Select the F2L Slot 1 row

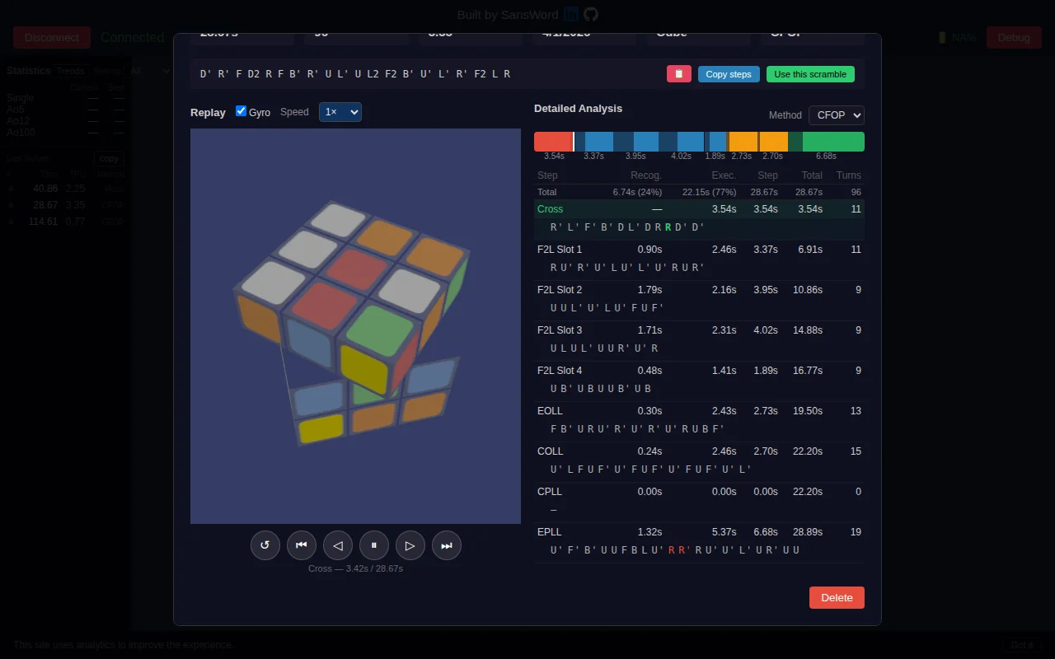coord(699,250)
